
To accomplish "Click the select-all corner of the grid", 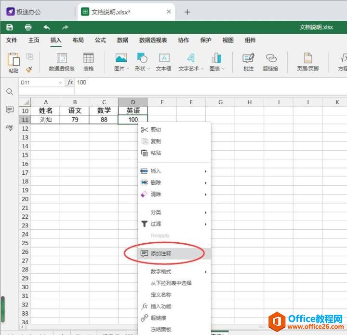I will (25, 102).
